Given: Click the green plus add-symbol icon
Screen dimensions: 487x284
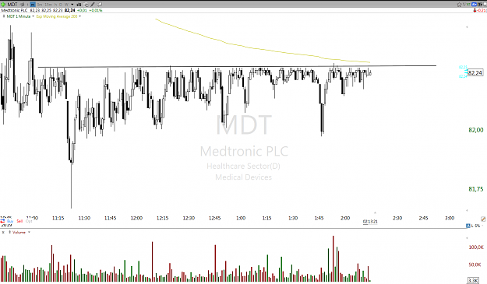Looking at the screenshot, I should pos(3,5).
